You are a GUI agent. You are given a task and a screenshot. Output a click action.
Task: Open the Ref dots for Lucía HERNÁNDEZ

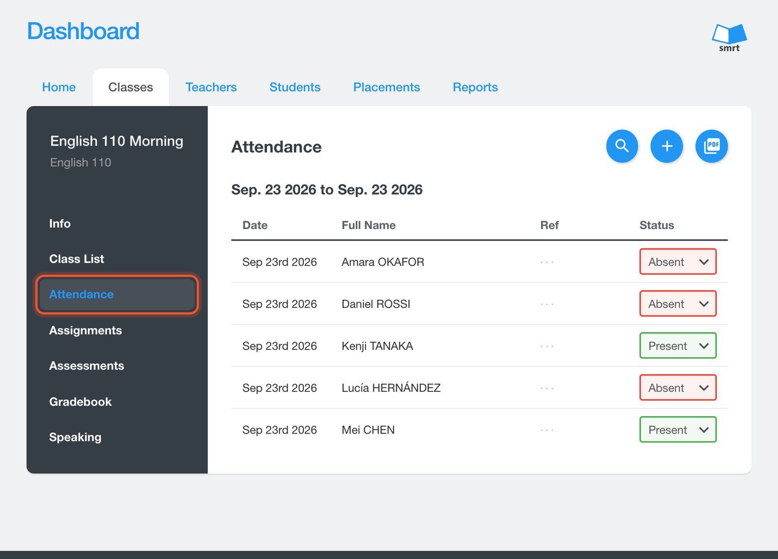(x=547, y=388)
